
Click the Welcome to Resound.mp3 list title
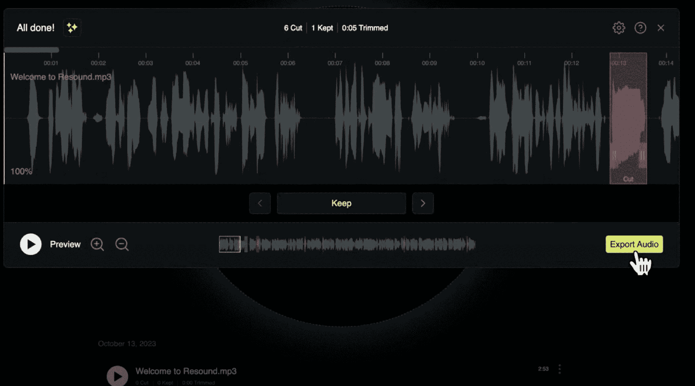(186, 371)
